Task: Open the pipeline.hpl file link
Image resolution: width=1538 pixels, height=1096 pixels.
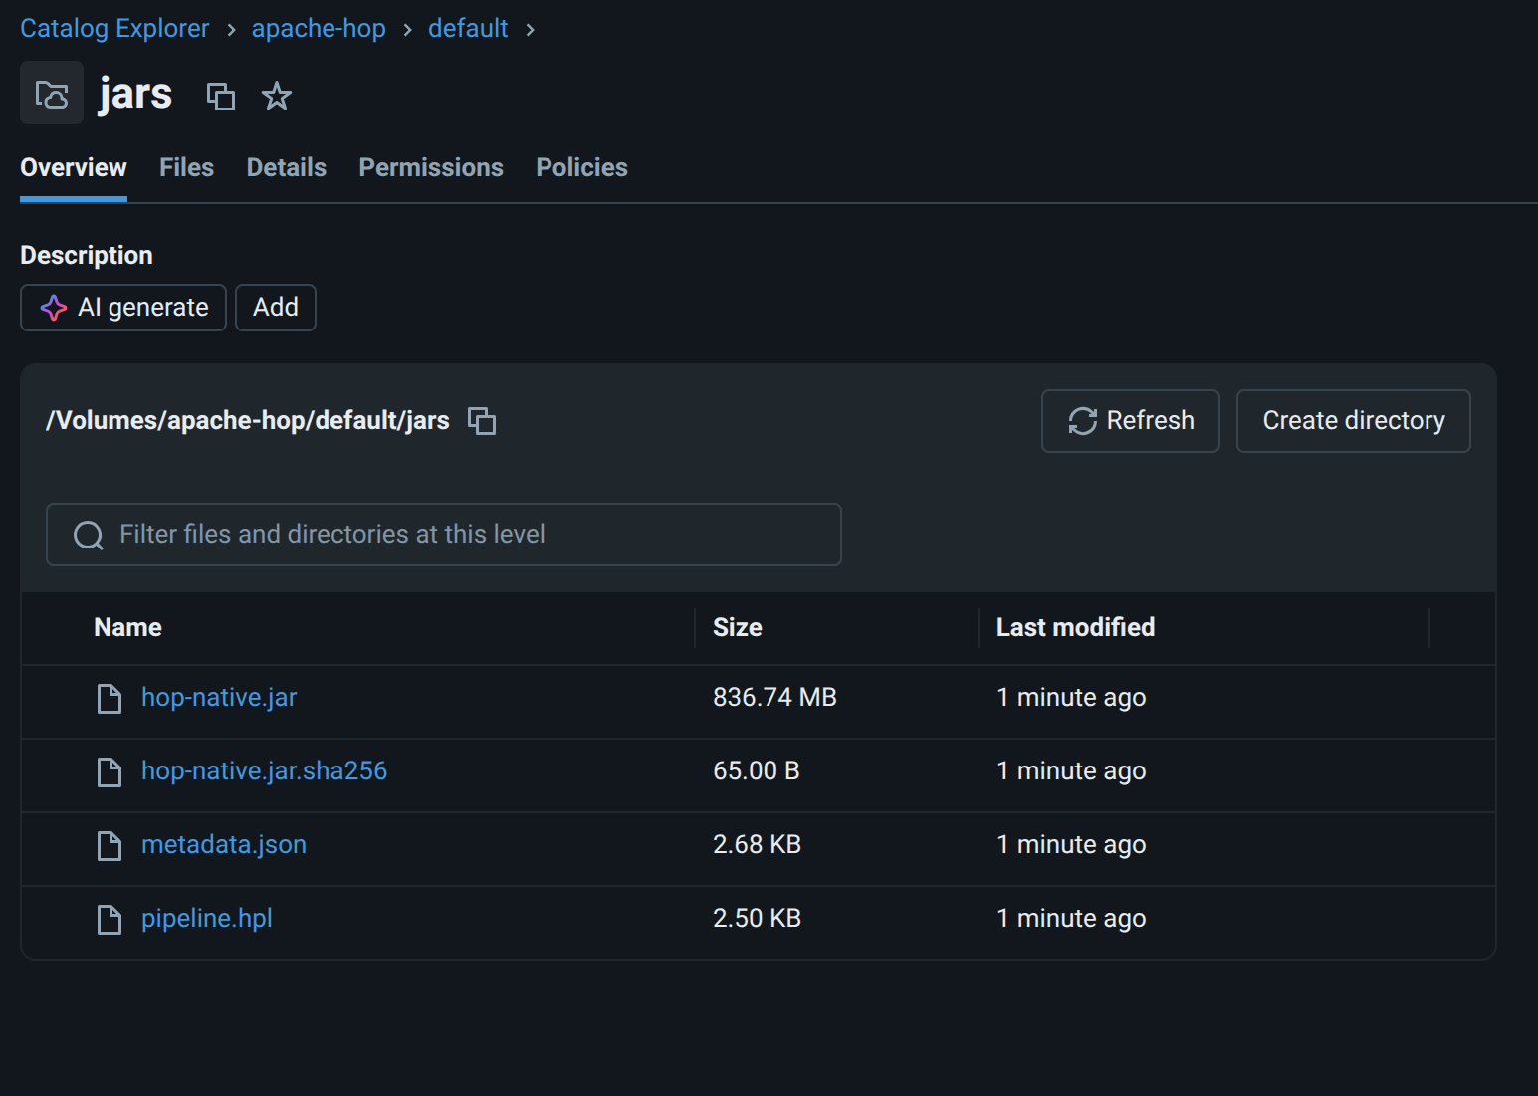Action: [x=207, y=918]
